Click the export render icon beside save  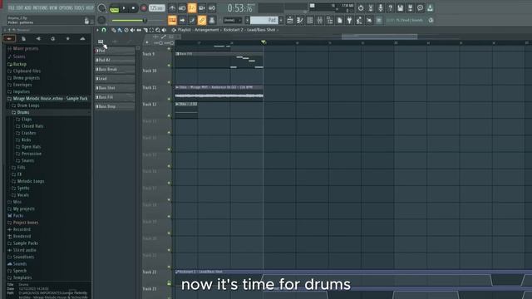(410, 7)
